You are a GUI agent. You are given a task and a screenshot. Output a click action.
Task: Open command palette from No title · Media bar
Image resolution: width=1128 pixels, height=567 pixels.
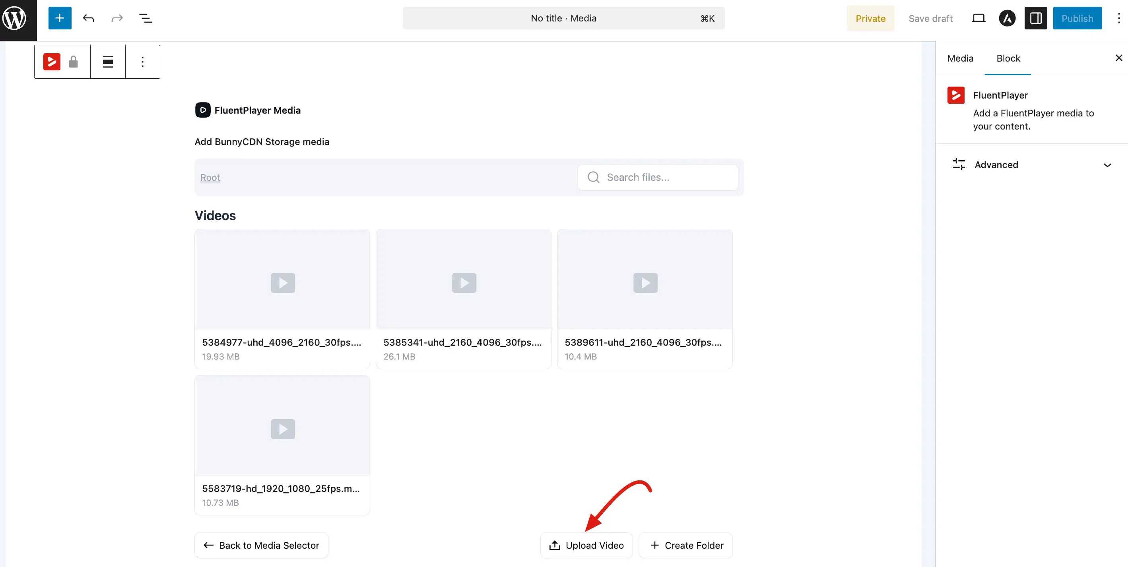(563, 18)
